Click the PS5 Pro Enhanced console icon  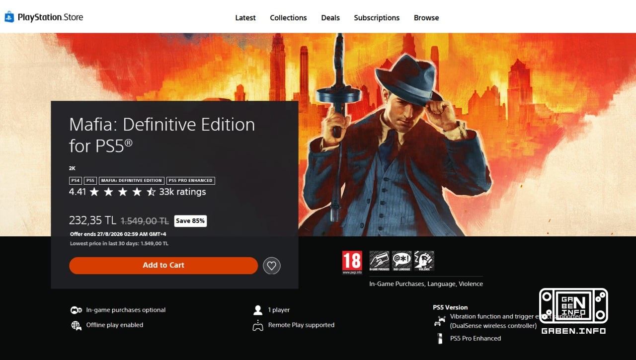pyautogui.click(x=439, y=338)
